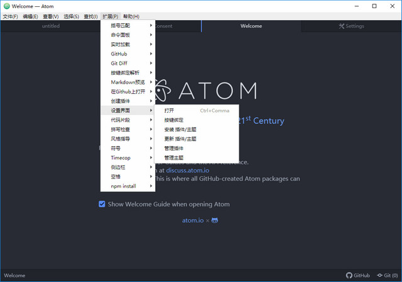Expand the 符号 submenu
This screenshot has height=282, width=402.
tap(128, 149)
